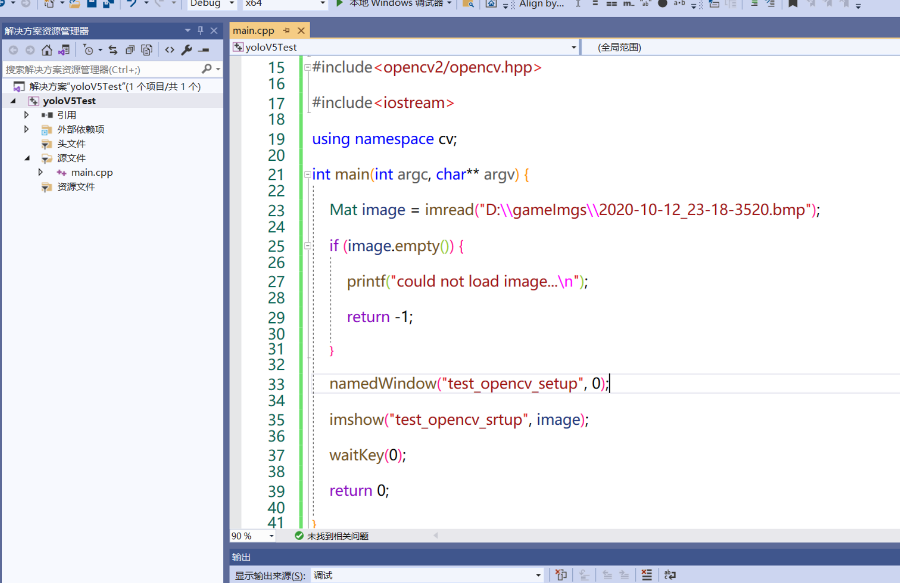Screen dimensions: 900x583
Task: Click the Preview Selected Items dash icon
Action: coord(204,50)
